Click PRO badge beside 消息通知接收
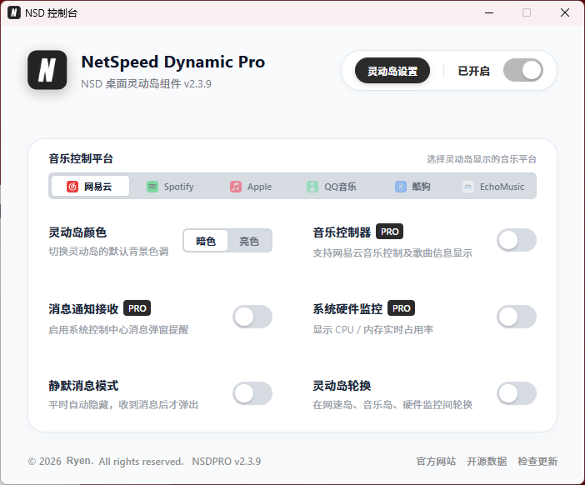This screenshot has width=585, height=485. [137, 308]
